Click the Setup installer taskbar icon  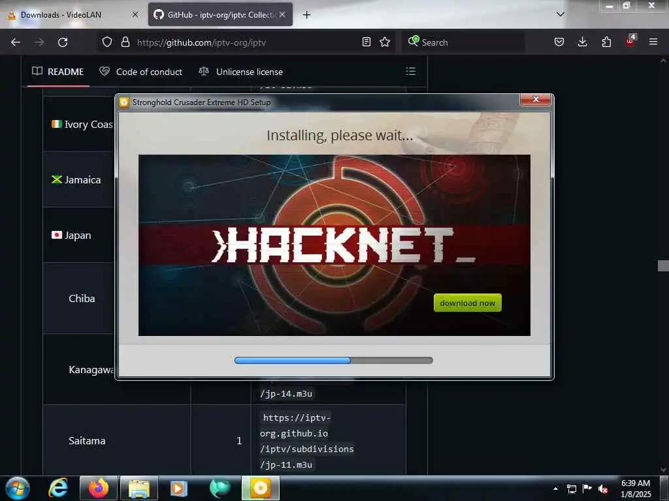[260, 488]
